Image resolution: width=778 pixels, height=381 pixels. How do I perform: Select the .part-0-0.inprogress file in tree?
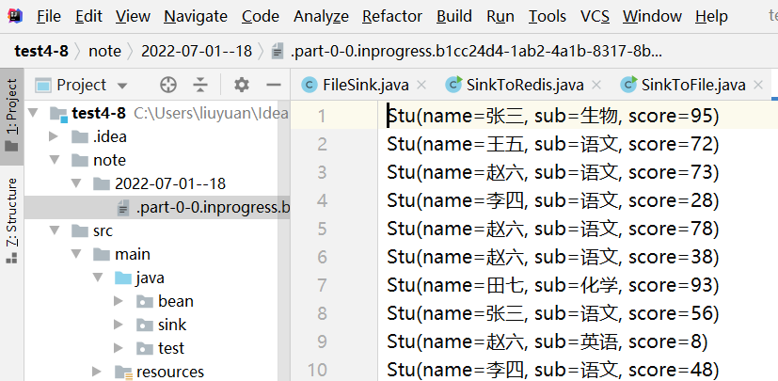pos(212,207)
